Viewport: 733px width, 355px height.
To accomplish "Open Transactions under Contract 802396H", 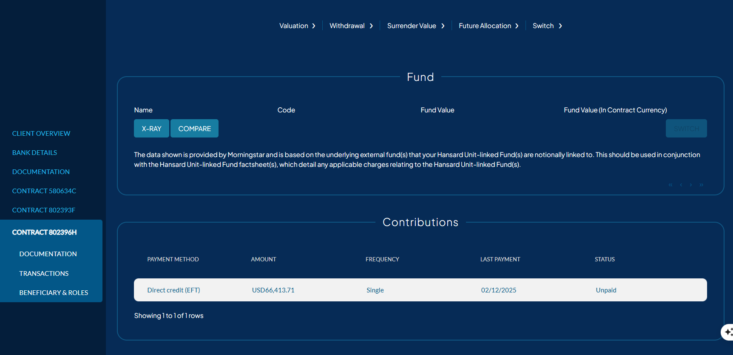I will coord(44,274).
